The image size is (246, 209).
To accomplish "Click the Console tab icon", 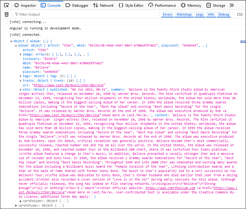I will pyautogui.click(x=43, y=5).
